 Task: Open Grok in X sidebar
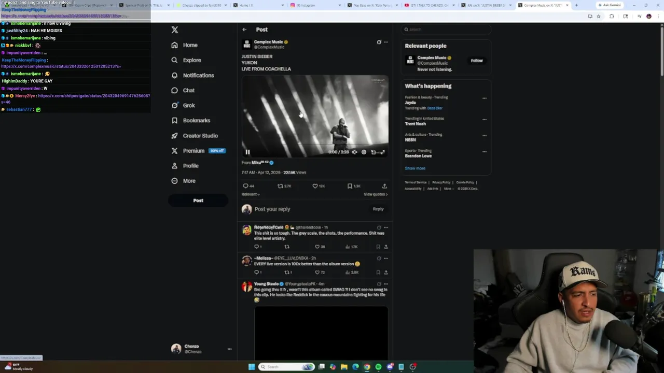(x=183, y=105)
